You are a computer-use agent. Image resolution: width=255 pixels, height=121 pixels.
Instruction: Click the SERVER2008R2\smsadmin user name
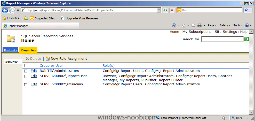(61, 84)
